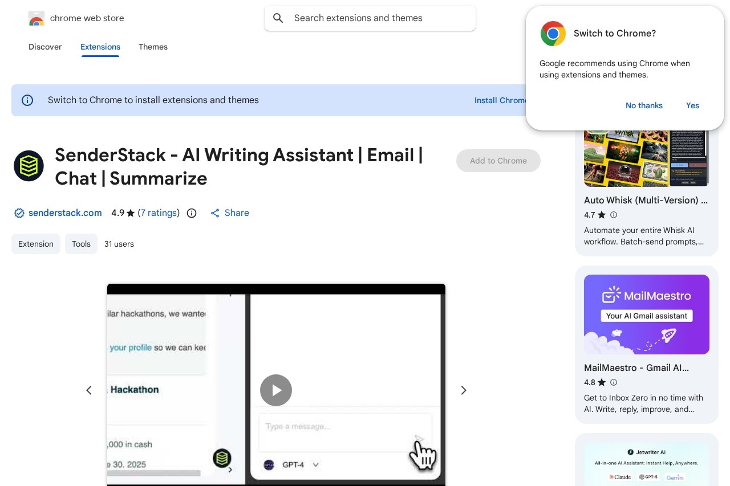Dismiss the popup with No thanks
Image resolution: width=730 pixels, height=486 pixels.
pyautogui.click(x=644, y=105)
